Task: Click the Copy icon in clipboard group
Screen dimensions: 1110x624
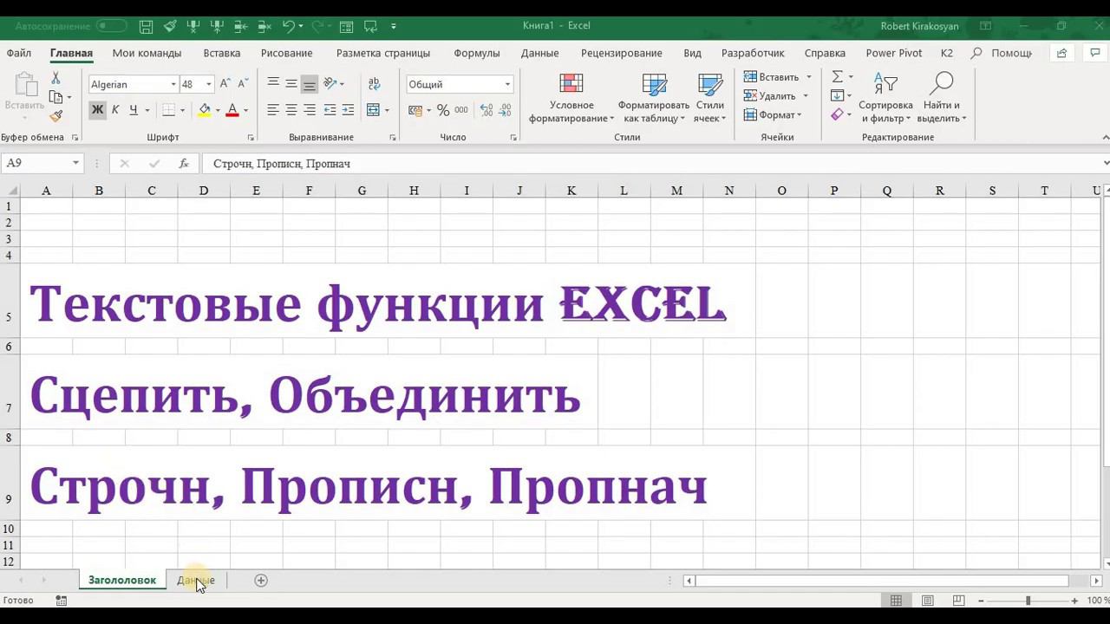Action: point(55,97)
